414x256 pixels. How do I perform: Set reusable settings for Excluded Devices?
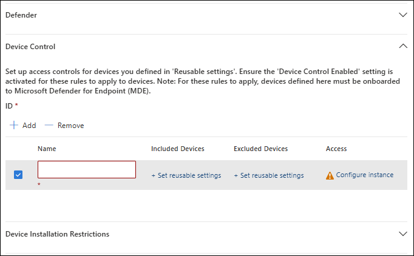tap(269, 175)
